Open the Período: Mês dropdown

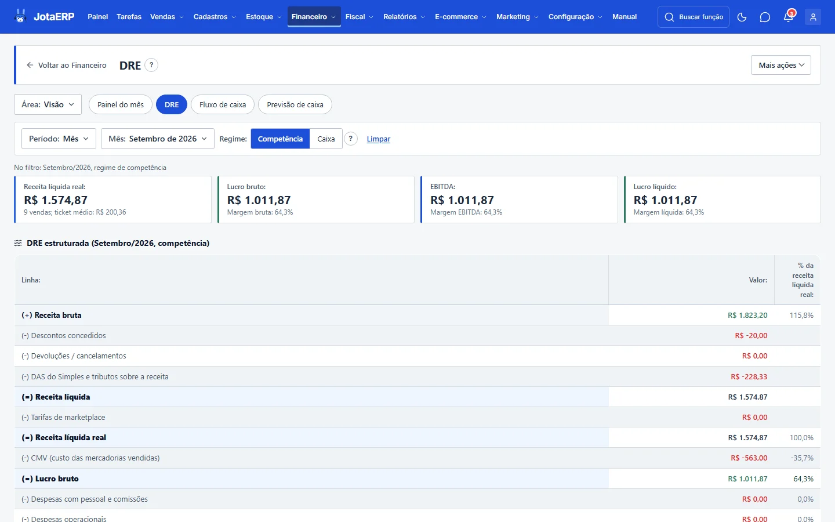(x=59, y=139)
